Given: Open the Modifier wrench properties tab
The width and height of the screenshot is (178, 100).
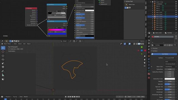Looking at the screenshot, I should point(149,59).
